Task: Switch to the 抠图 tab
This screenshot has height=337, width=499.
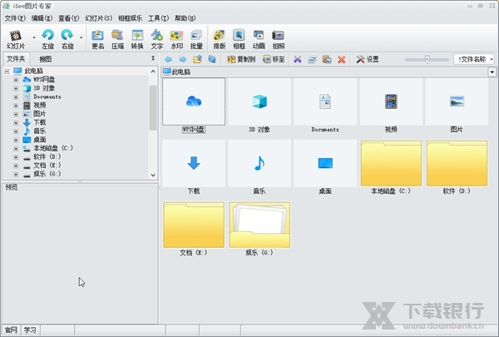Action: pos(46,59)
